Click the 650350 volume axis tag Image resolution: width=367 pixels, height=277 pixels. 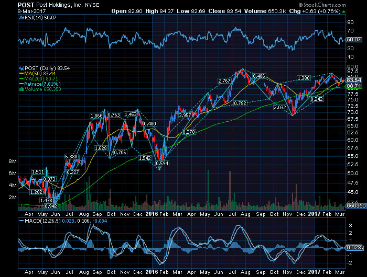tap(356, 206)
